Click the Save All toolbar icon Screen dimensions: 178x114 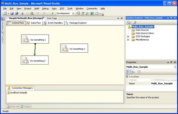[x=17, y=13]
